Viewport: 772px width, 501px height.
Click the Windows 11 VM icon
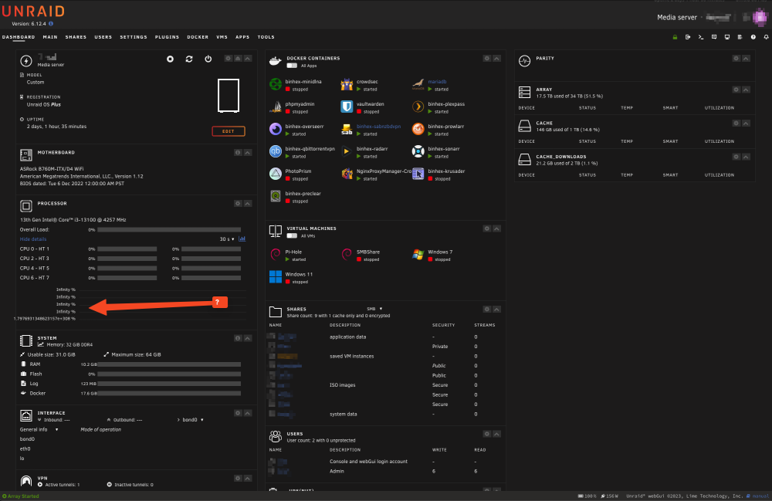coord(276,276)
